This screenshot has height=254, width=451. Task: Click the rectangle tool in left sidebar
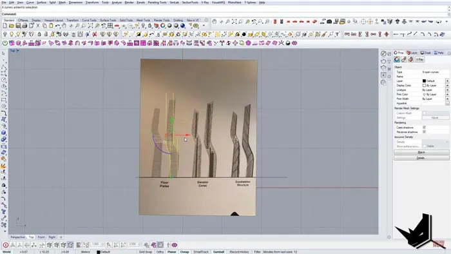click(x=3, y=100)
